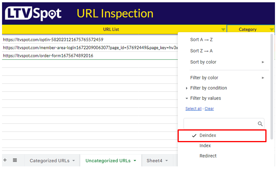Open the Categorized URLs tab dropdown arrow
277x169 pixels.
coord(74,161)
